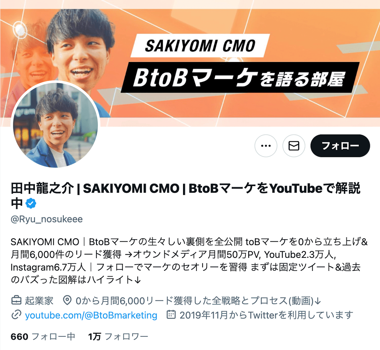Click the location text about 6,000リード
The image size is (380, 350).
coord(198,301)
